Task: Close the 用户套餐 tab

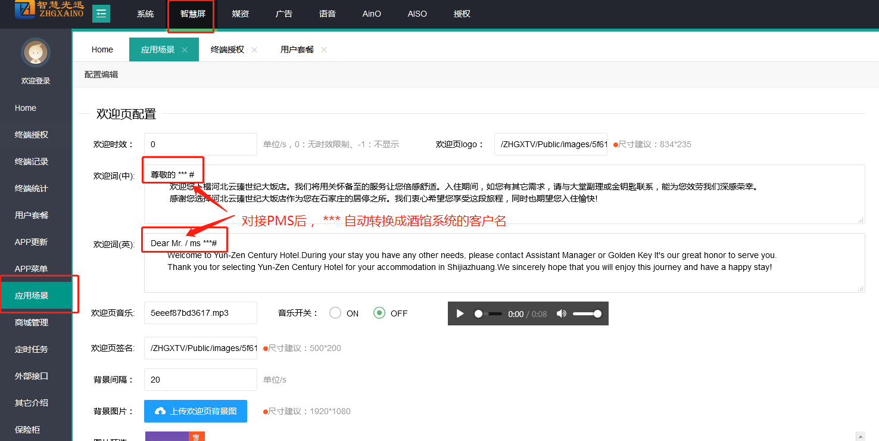Action: [x=324, y=50]
